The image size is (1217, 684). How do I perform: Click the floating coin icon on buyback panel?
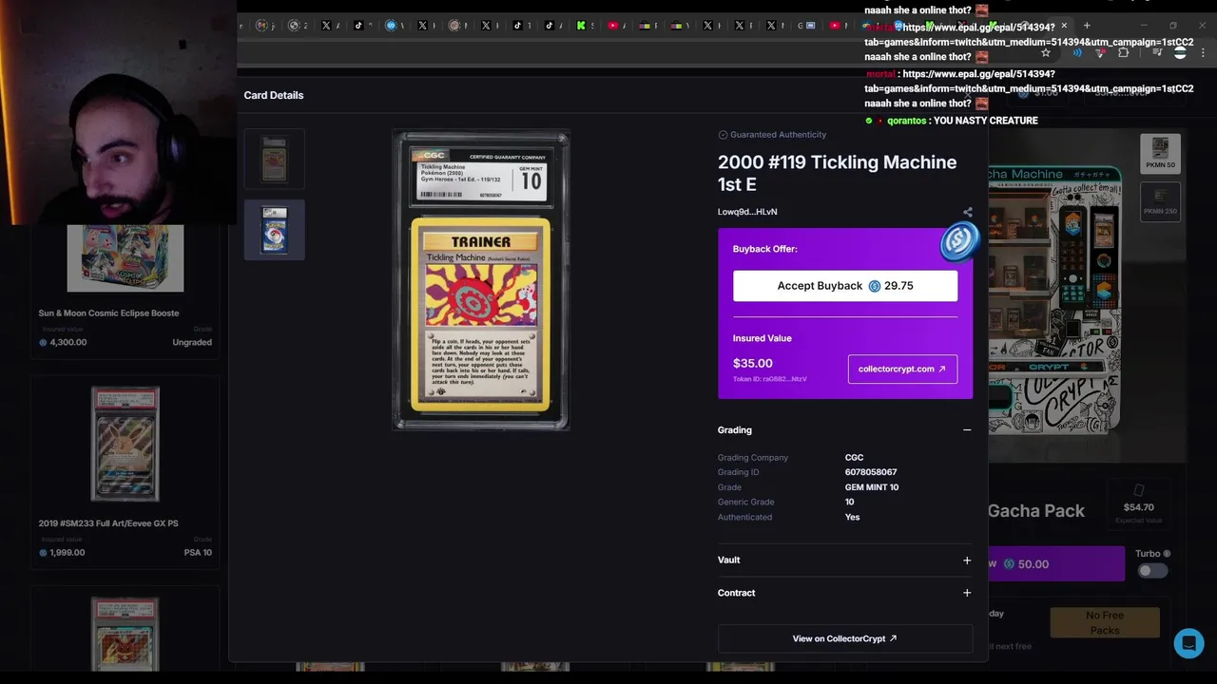(x=958, y=241)
